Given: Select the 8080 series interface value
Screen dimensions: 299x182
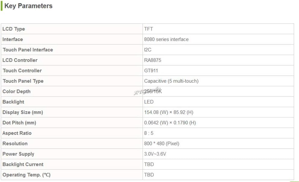Looking at the screenshot, I should pos(166,39).
